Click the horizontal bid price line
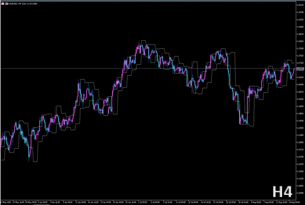Screen dimensions: 305x205 tap(148, 69)
